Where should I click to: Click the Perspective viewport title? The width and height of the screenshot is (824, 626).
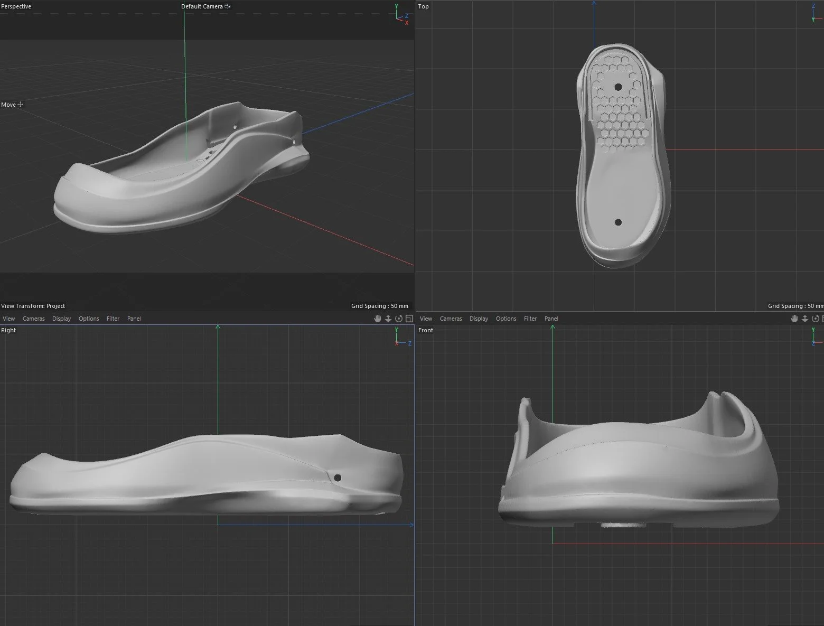pos(16,6)
